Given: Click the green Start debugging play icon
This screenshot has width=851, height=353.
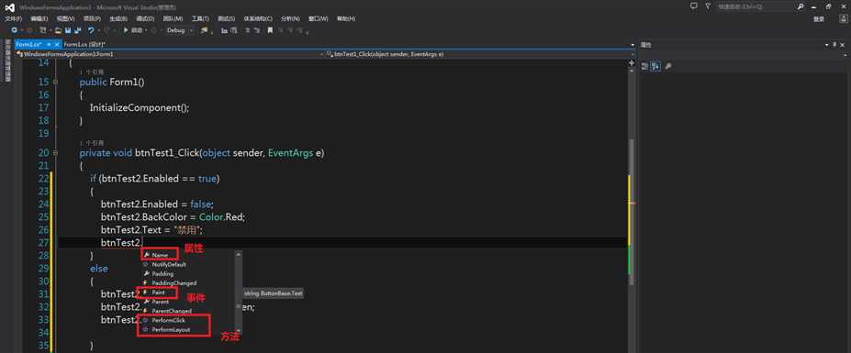Looking at the screenshot, I should tap(126, 30).
